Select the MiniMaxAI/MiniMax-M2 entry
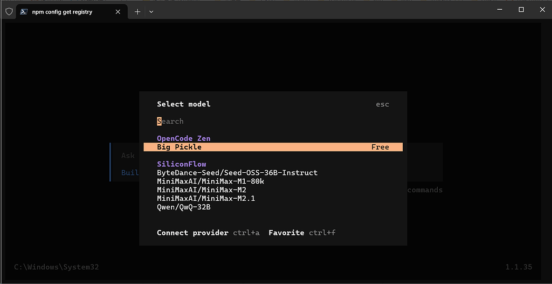 point(202,190)
